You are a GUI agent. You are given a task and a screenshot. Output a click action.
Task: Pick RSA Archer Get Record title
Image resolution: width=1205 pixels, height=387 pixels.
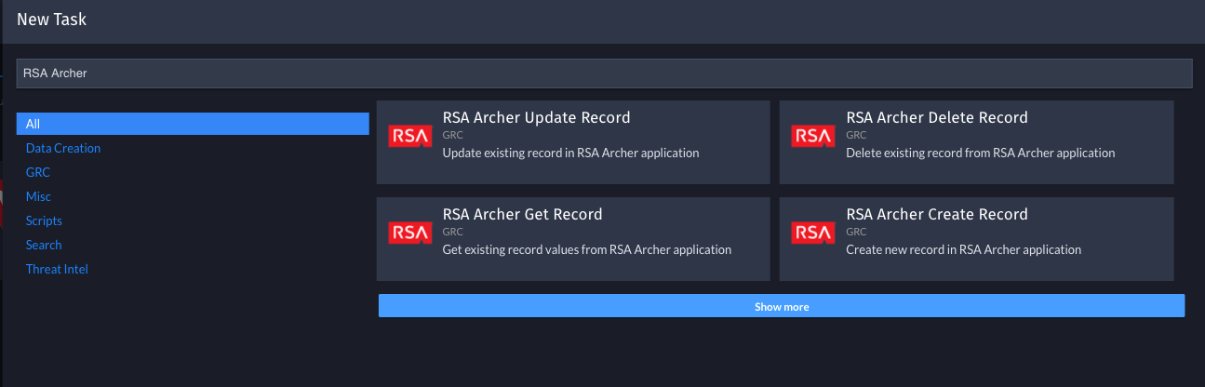click(523, 214)
